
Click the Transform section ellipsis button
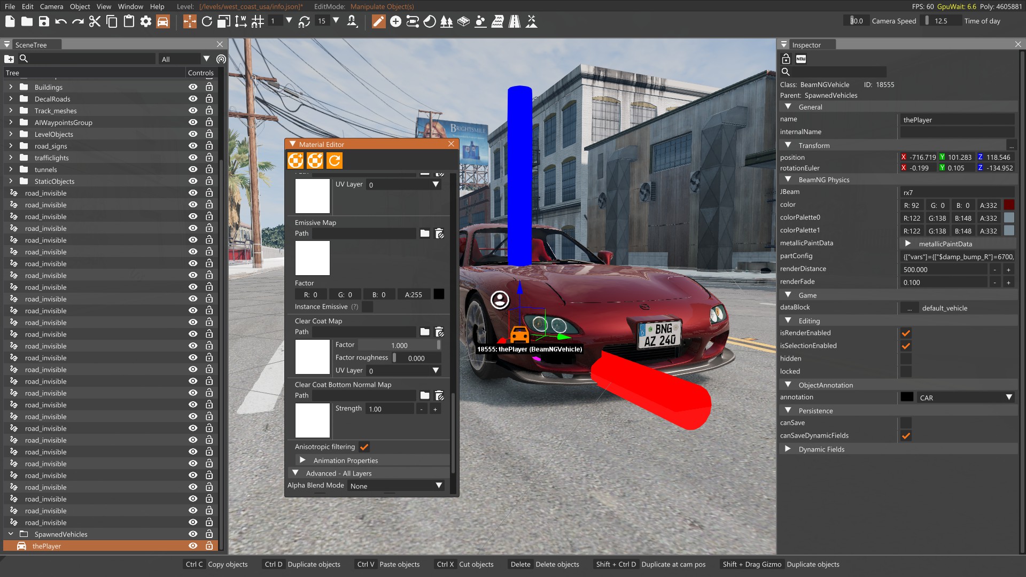1011,145
